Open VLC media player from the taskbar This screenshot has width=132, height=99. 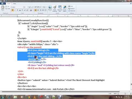tap(35, 97)
